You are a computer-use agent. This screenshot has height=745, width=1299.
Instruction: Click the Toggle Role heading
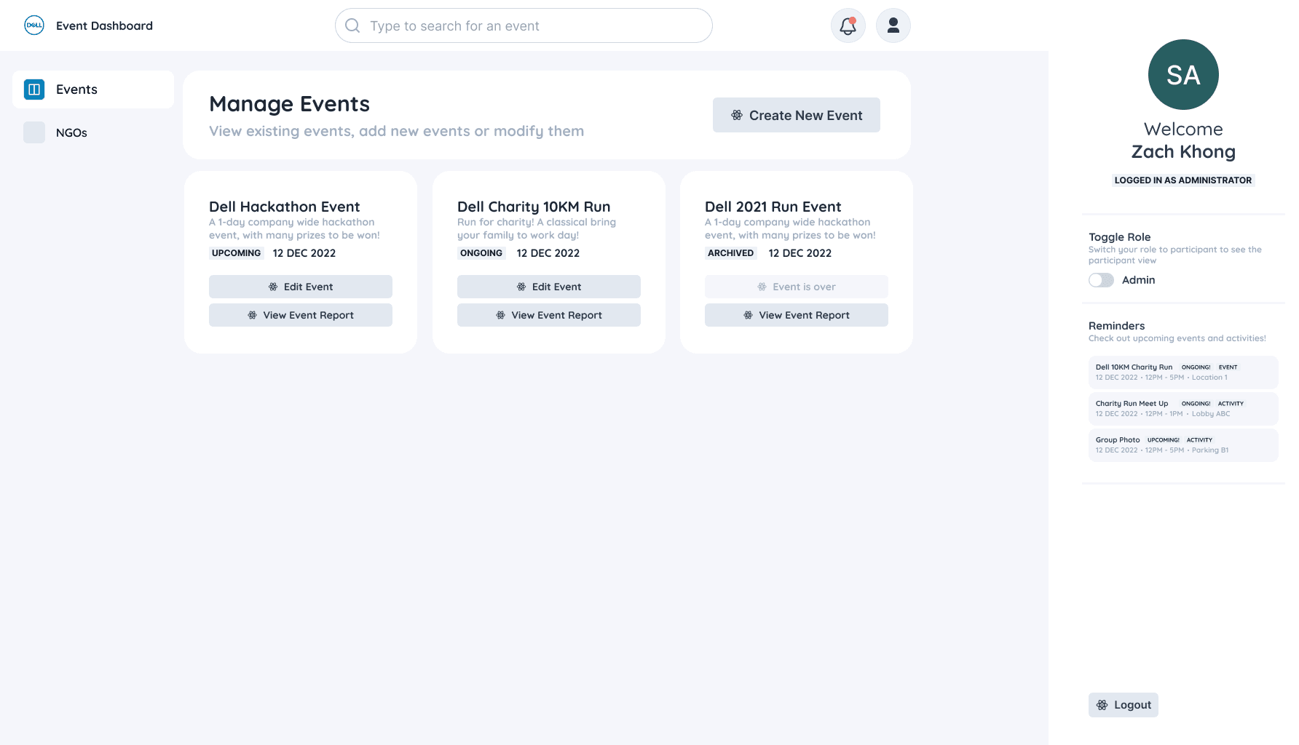[x=1120, y=237]
